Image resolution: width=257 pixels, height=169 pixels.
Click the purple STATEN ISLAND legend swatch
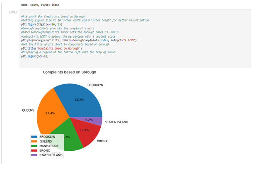(34, 155)
